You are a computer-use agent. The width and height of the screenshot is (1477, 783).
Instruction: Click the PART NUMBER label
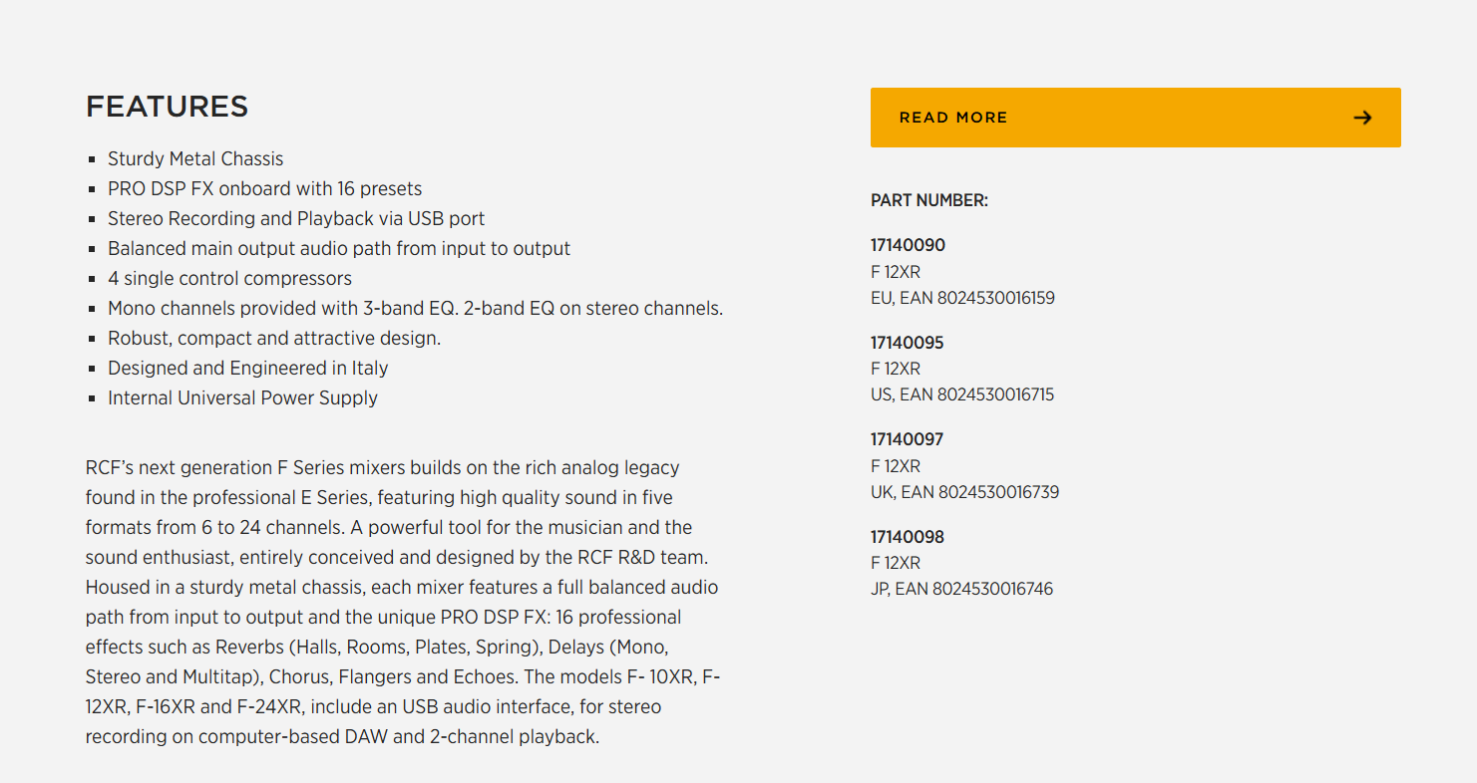pos(928,201)
